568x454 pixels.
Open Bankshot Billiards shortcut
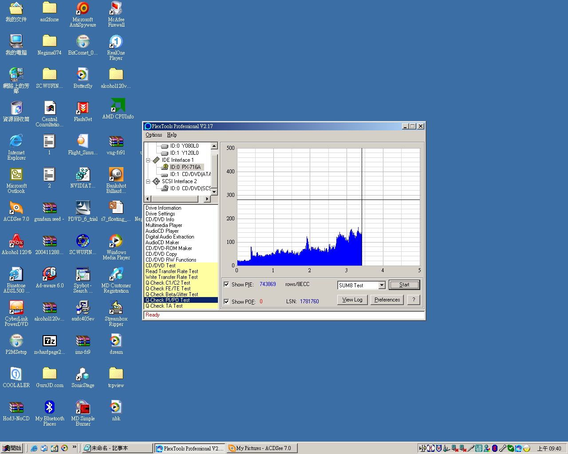point(116,181)
